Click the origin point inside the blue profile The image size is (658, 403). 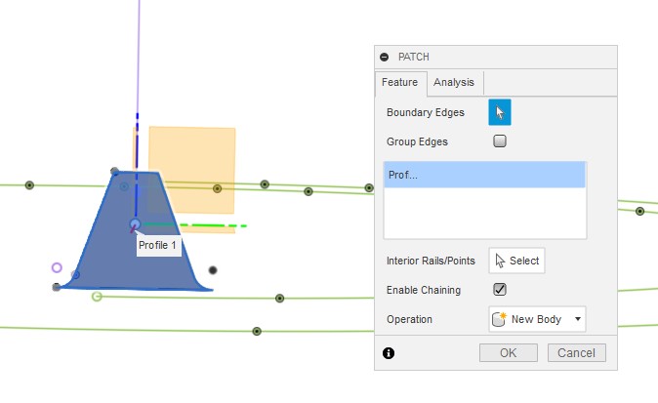(135, 224)
